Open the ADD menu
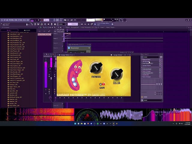The width and height of the screenshot is (192, 144). point(7,20)
